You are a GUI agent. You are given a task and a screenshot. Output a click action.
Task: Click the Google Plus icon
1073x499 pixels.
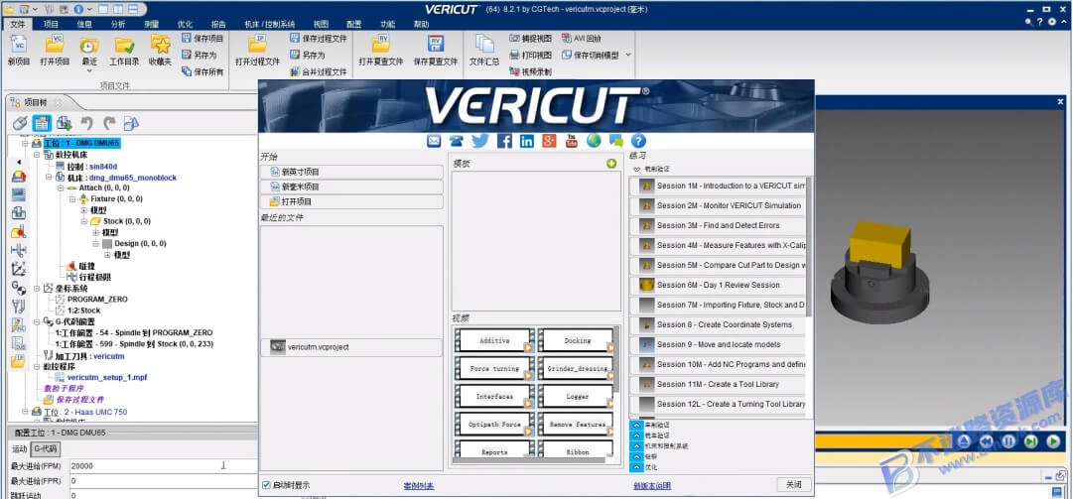(549, 141)
